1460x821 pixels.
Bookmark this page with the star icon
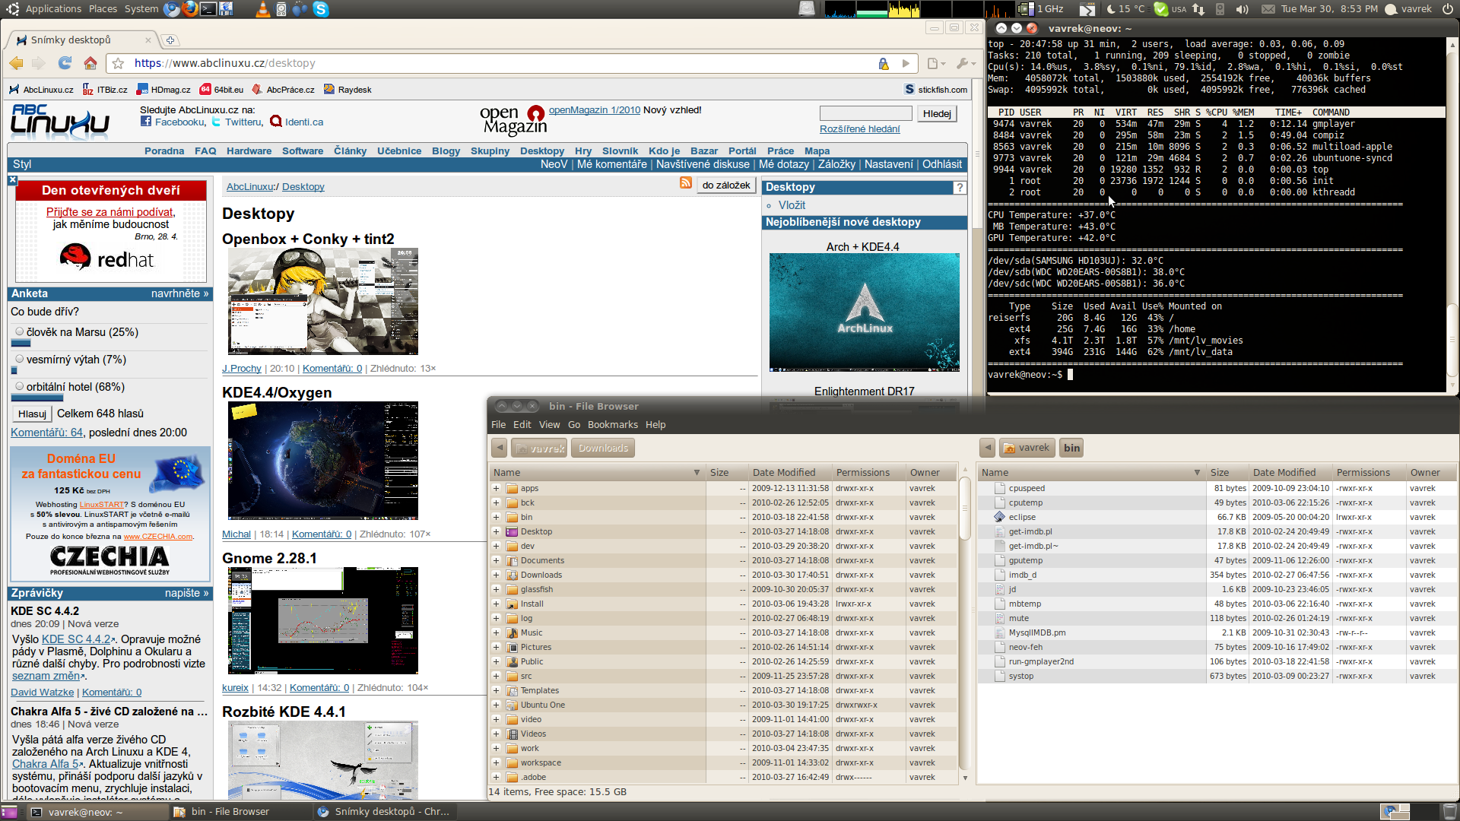(118, 64)
